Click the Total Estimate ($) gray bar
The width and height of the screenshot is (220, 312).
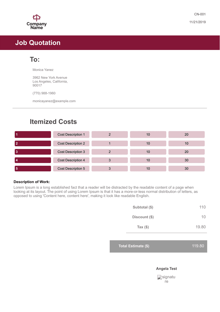click(x=158, y=246)
